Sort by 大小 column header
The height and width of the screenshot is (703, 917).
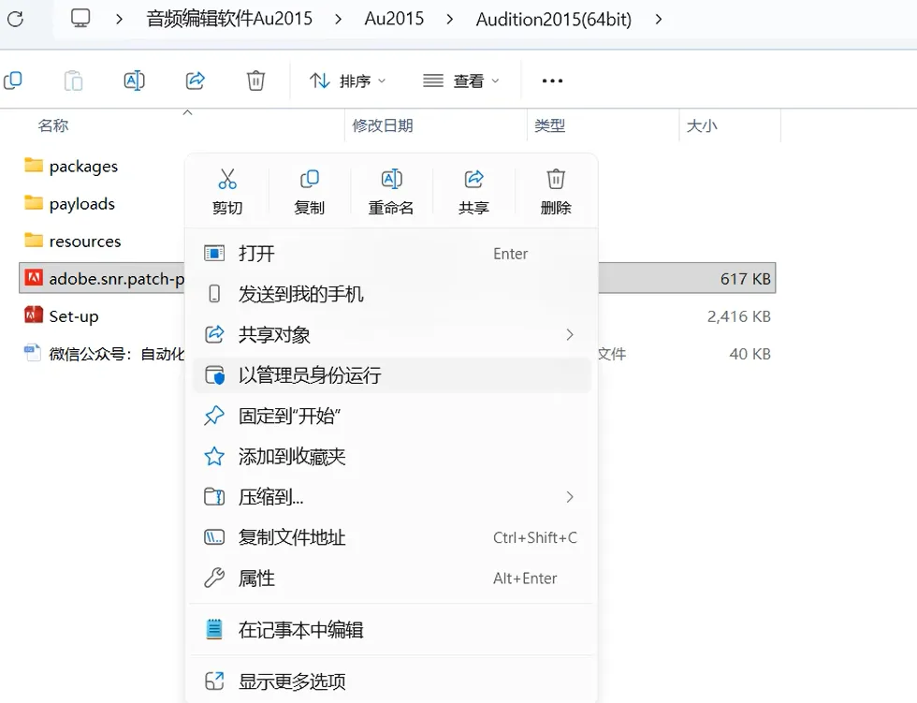pos(702,125)
